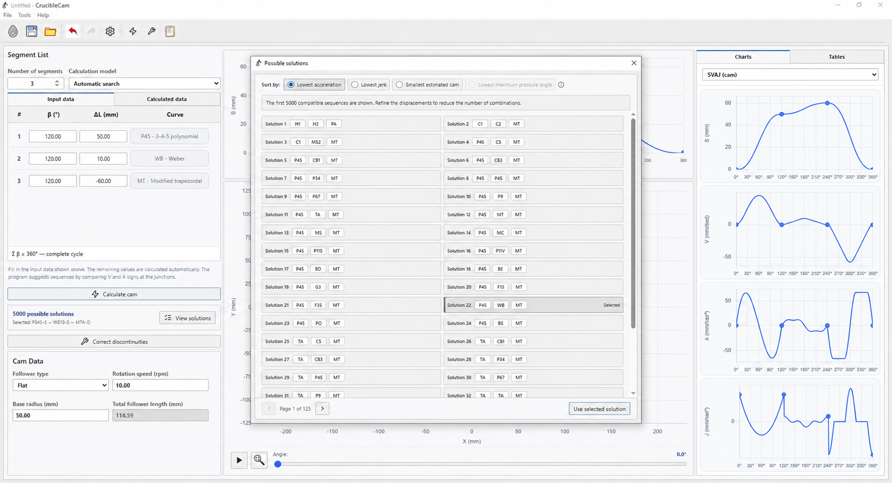
Task: Open the clipboard report icon in toolbar
Action: [x=170, y=31]
